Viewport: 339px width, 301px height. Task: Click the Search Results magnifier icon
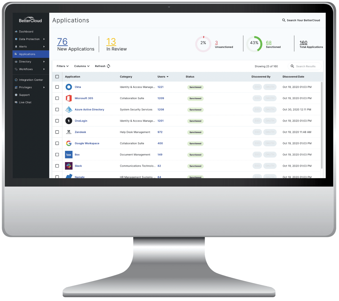292,66
